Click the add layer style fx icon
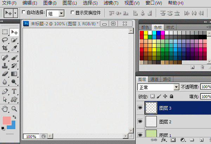The width and height of the screenshot is (211, 144). [x=164, y=140]
